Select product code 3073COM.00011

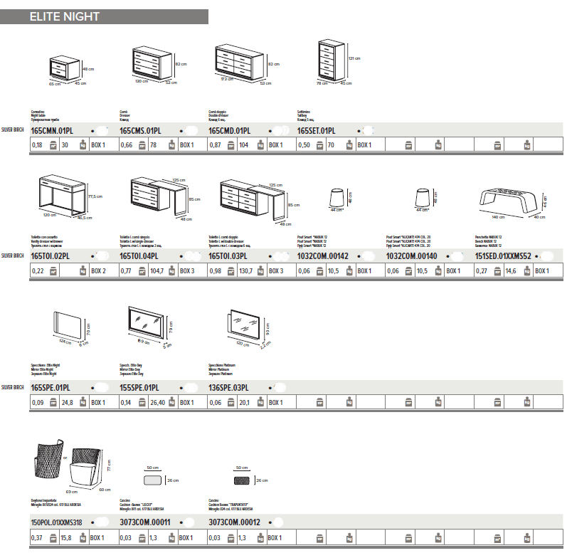(x=145, y=523)
